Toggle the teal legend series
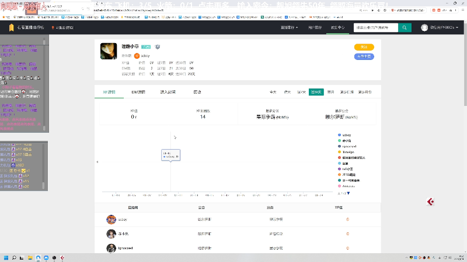The image size is (467, 262). pyautogui.click(x=348, y=180)
